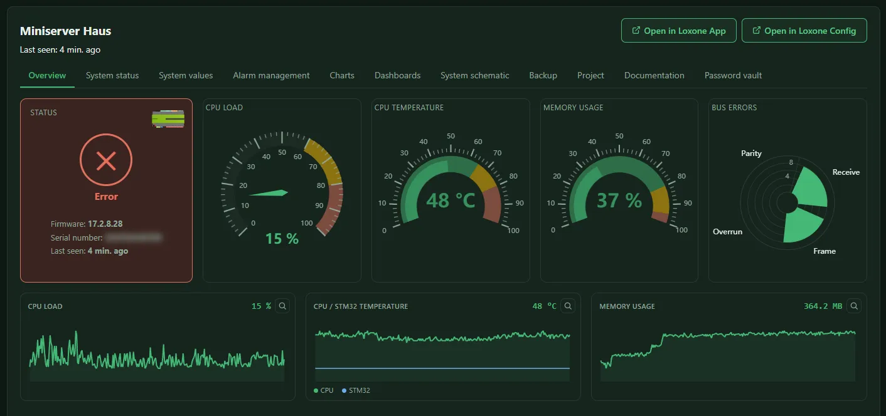This screenshot has height=416, width=886.
Task: Click the red Error X status icon
Action: coord(106,161)
